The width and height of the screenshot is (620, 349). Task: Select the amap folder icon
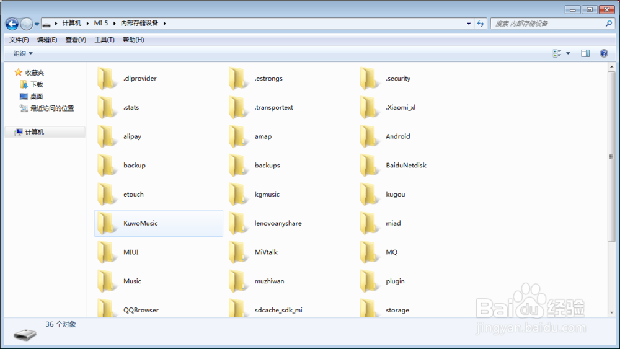click(x=238, y=136)
